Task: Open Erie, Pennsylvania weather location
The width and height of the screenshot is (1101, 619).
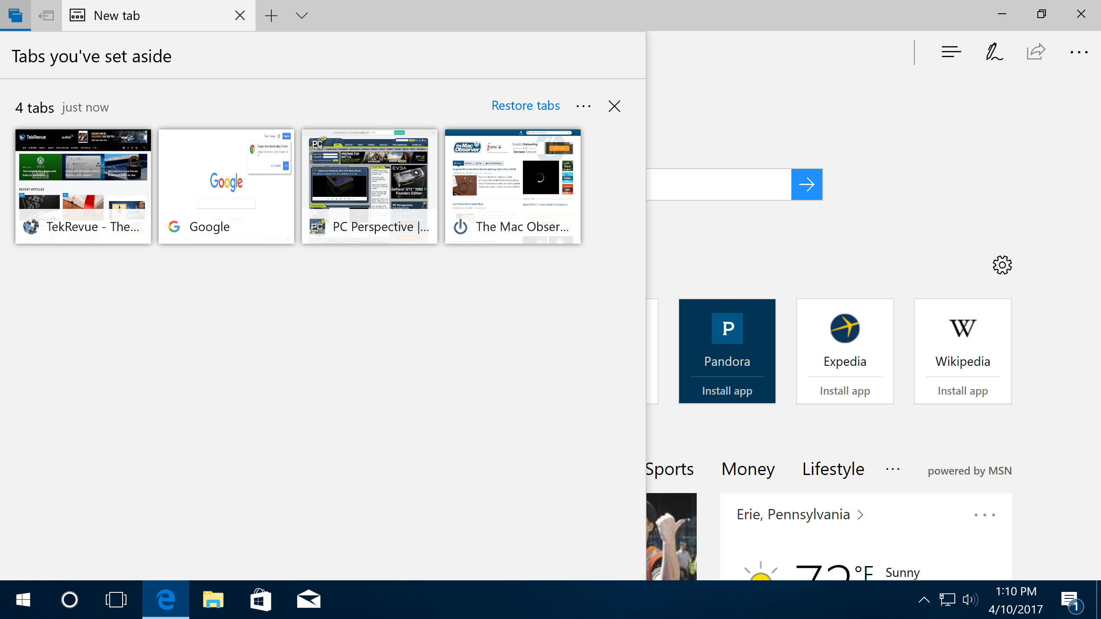Action: click(793, 515)
